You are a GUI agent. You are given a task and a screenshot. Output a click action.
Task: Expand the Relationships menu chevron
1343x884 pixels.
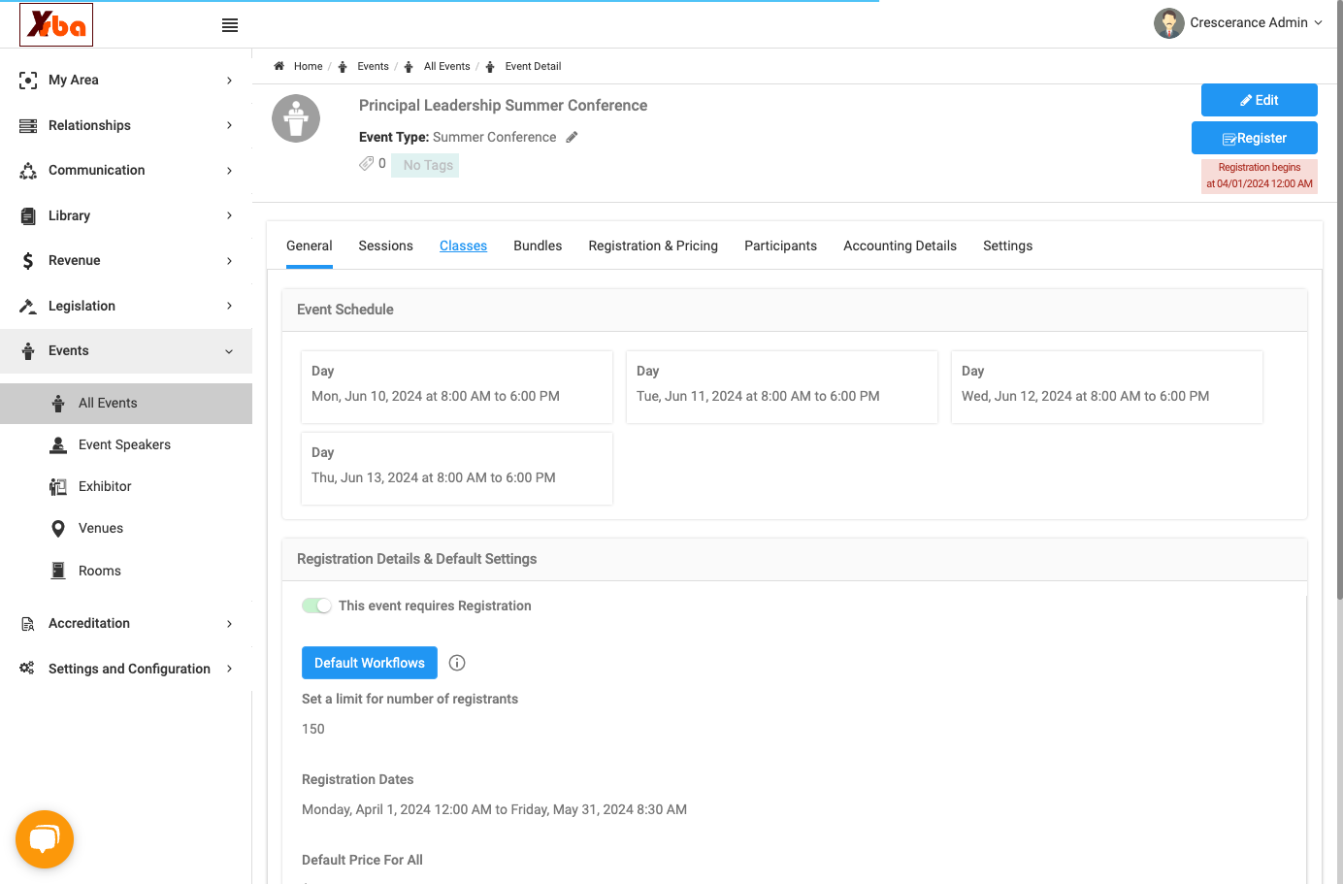point(229,125)
